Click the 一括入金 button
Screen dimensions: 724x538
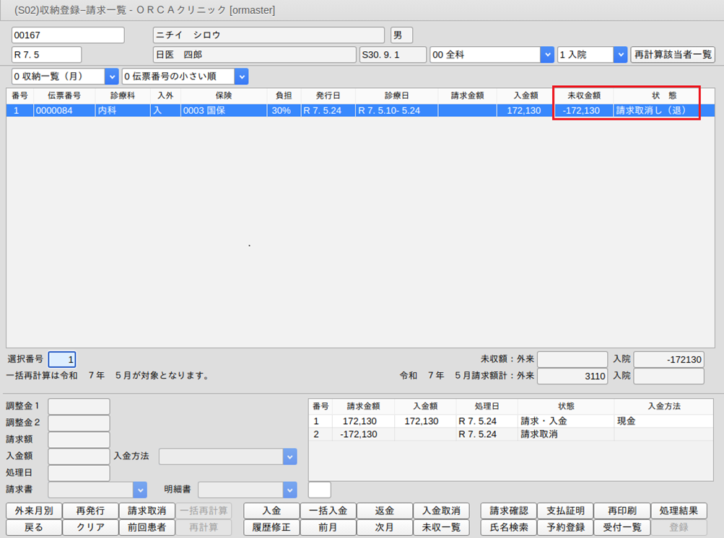pos(328,511)
